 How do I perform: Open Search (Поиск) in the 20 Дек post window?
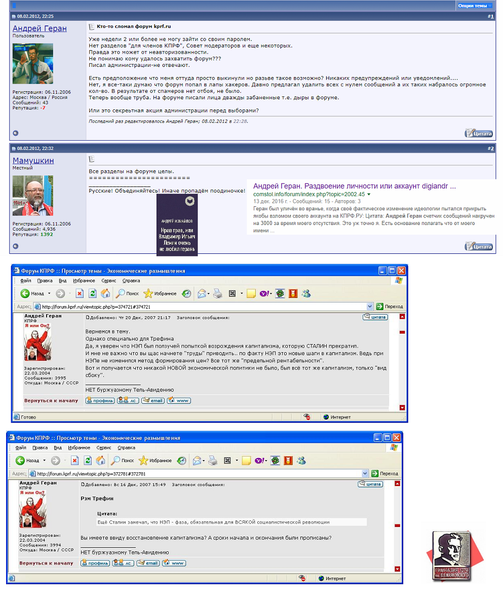[127, 294]
